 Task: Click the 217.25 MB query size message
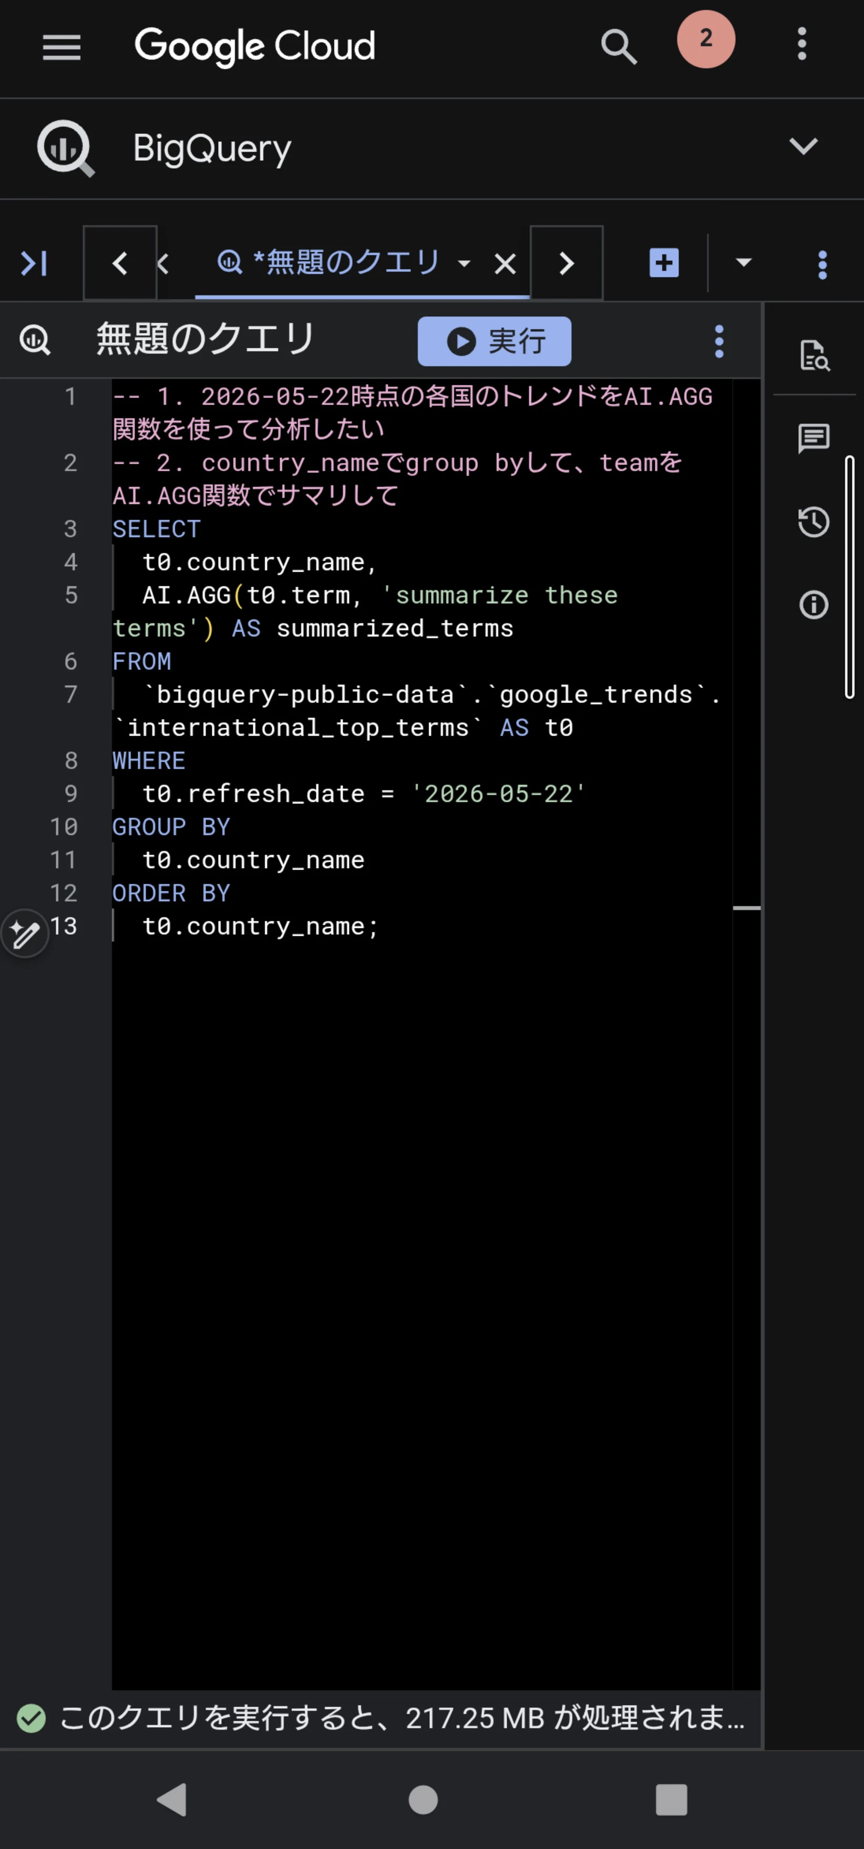click(402, 1718)
